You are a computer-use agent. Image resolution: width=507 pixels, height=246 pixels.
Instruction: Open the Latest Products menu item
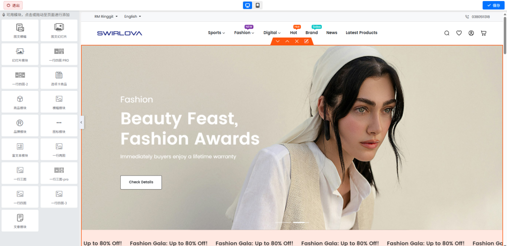361,33
